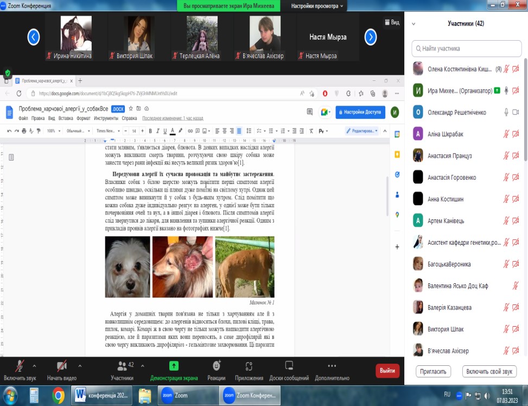Click the Пригласить invite button
Screen dimensions: 528x406
tap(434, 372)
